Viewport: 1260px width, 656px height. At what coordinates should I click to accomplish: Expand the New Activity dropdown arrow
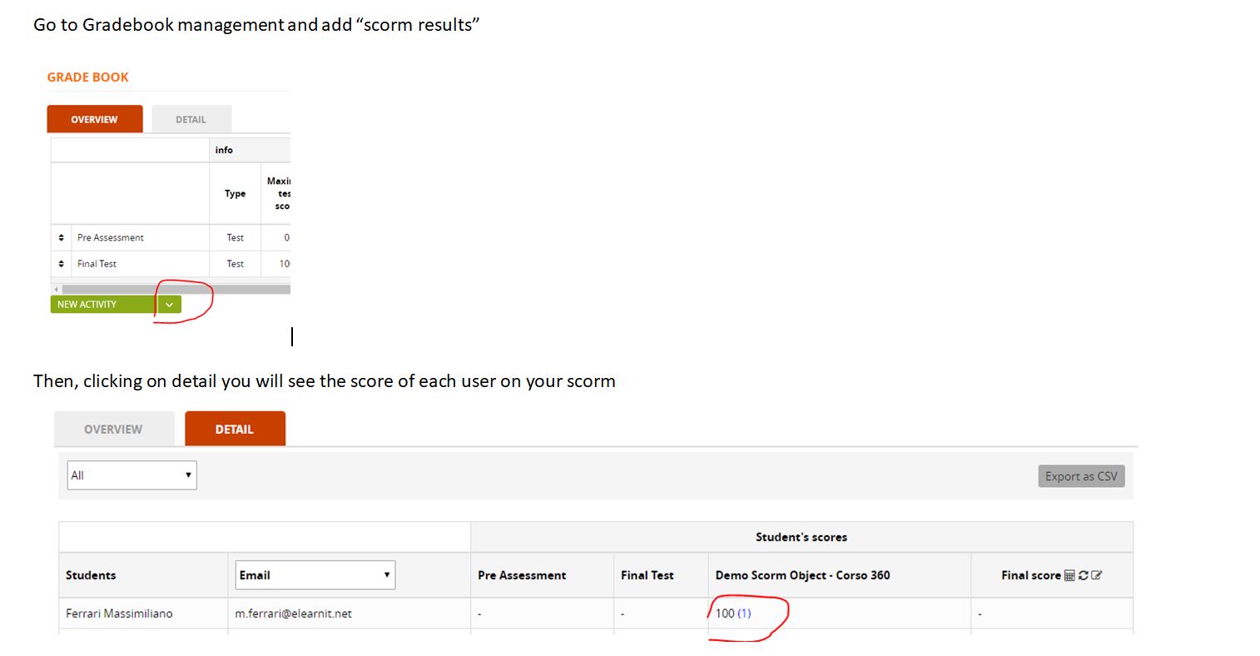169,305
